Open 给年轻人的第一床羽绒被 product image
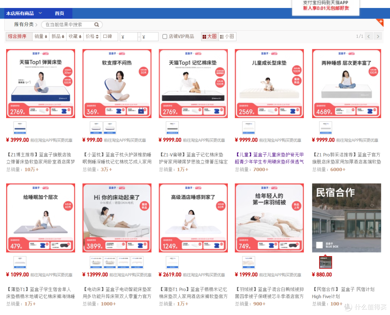The height and width of the screenshot is (315, 390). [x=269, y=218]
